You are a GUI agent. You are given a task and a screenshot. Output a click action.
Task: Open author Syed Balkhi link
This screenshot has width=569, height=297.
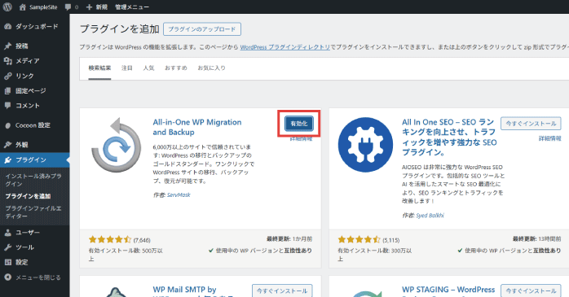(x=430, y=215)
